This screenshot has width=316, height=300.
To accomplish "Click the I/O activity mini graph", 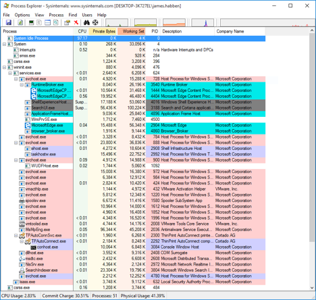I will coord(203,22).
